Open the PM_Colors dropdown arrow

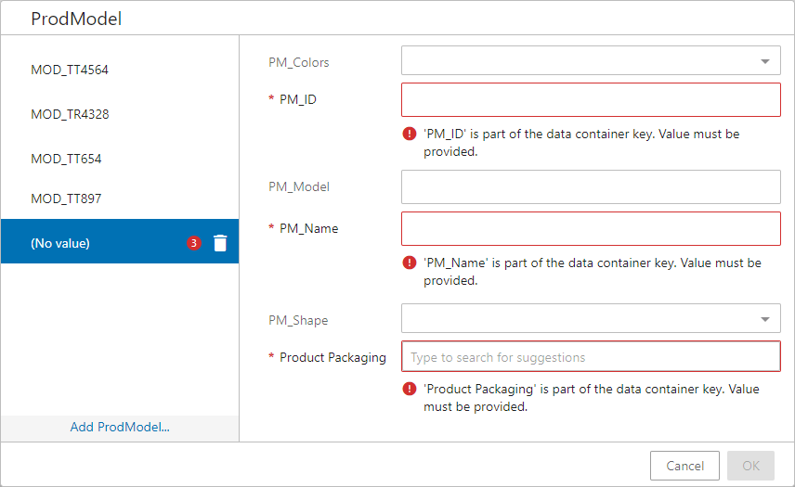click(x=765, y=61)
